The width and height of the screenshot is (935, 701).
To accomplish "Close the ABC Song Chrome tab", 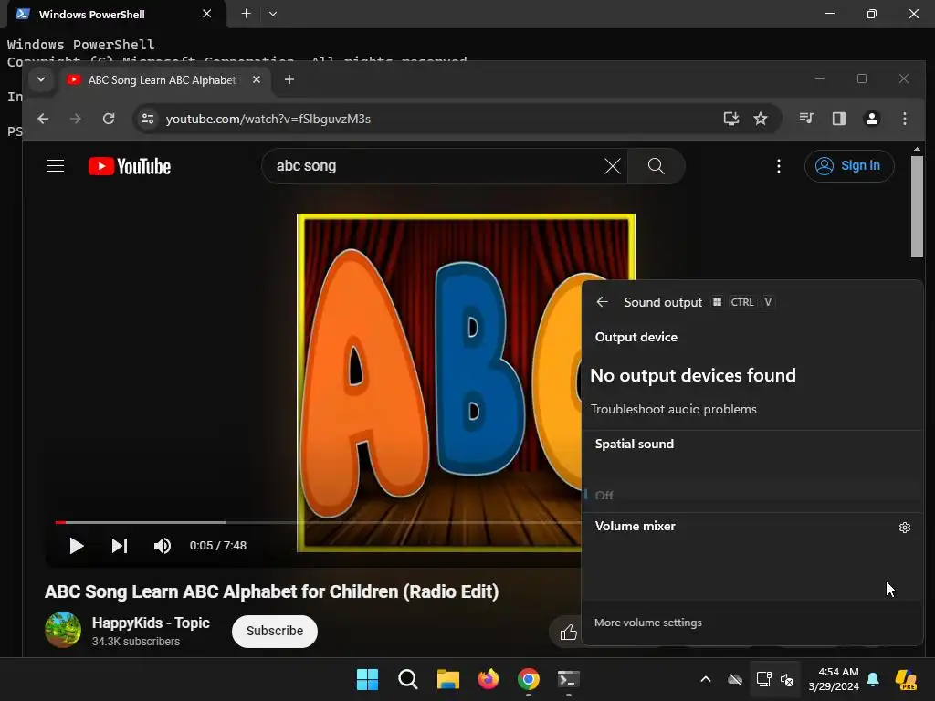I will coord(257,79).
